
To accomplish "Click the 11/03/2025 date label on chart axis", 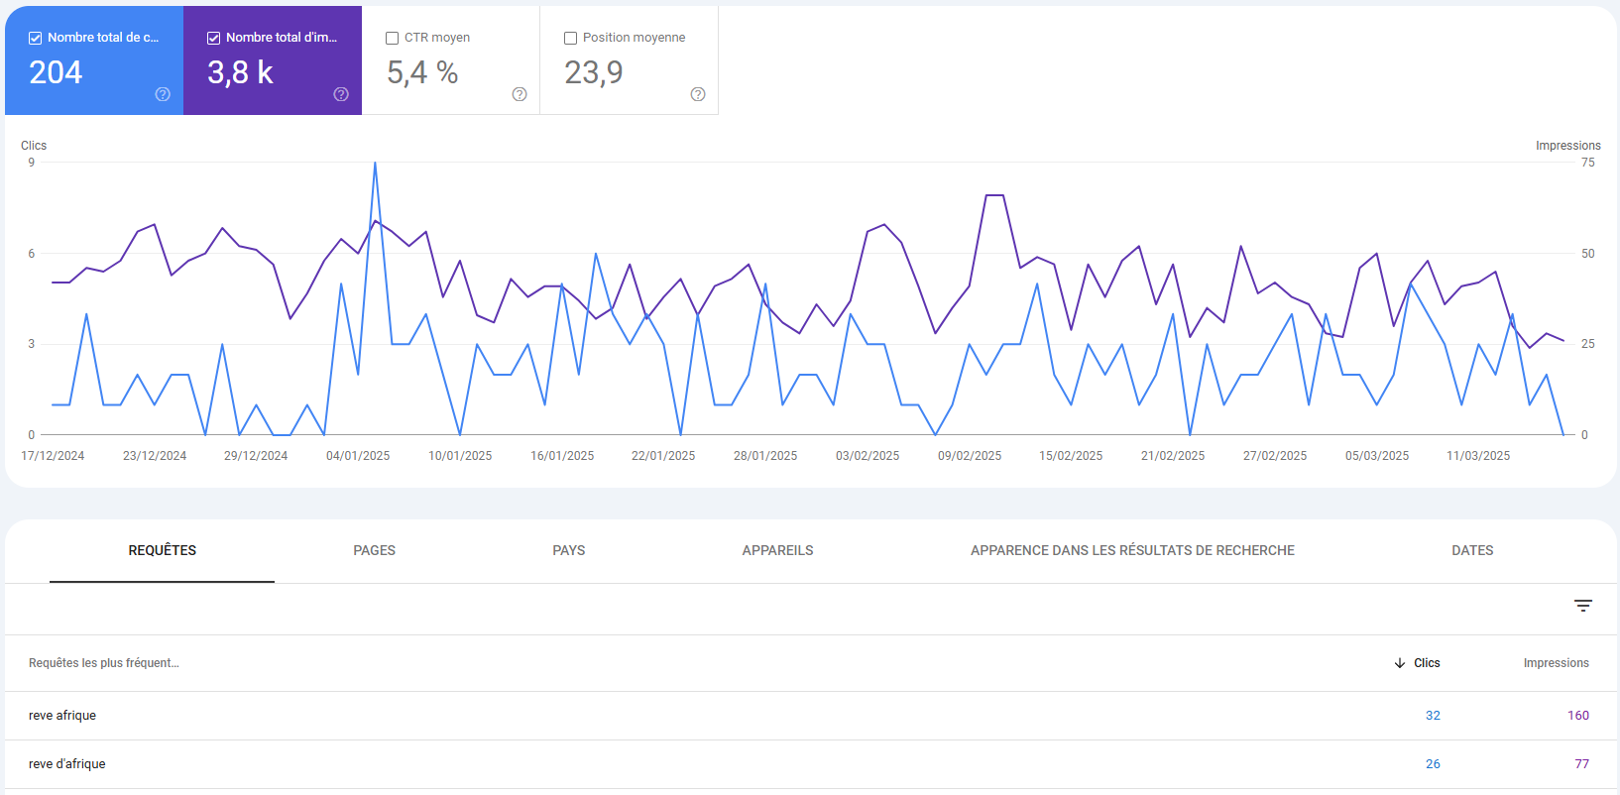I will pos(1478,456).
